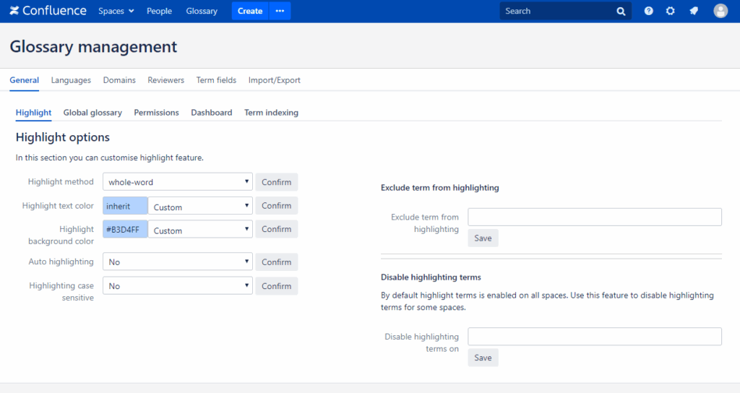Open the Import/Export tab
Screen dimensions: 740x393
(274, 80)
